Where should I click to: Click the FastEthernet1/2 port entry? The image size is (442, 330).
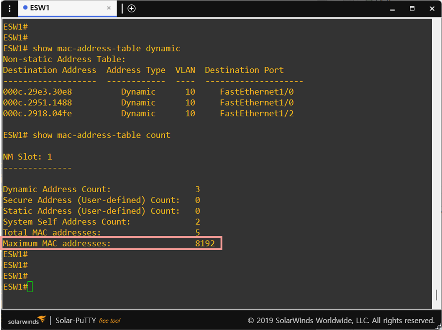(257, 113)
